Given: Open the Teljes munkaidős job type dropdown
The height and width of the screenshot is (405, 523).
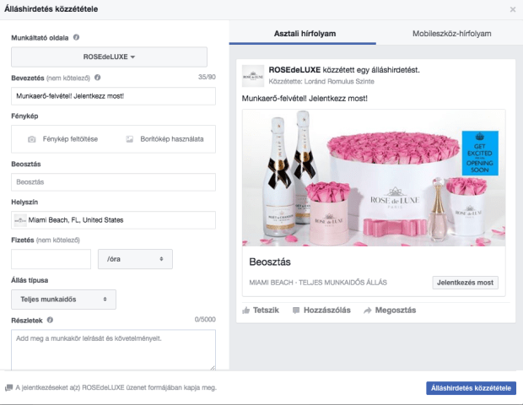Looking at the screenshot, I should point(63,299).
